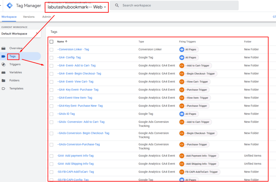Click the Triggers icon in sidebar

(x=4, y=64)
